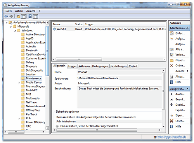Click the tree pane scroll-down arrow
The image size is (194, 143).
[x=47, y=128]
